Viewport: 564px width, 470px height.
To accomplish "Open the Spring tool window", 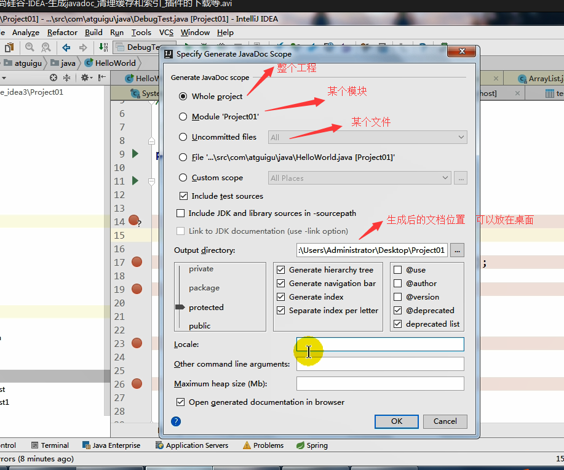I will (x=312, y=445).
